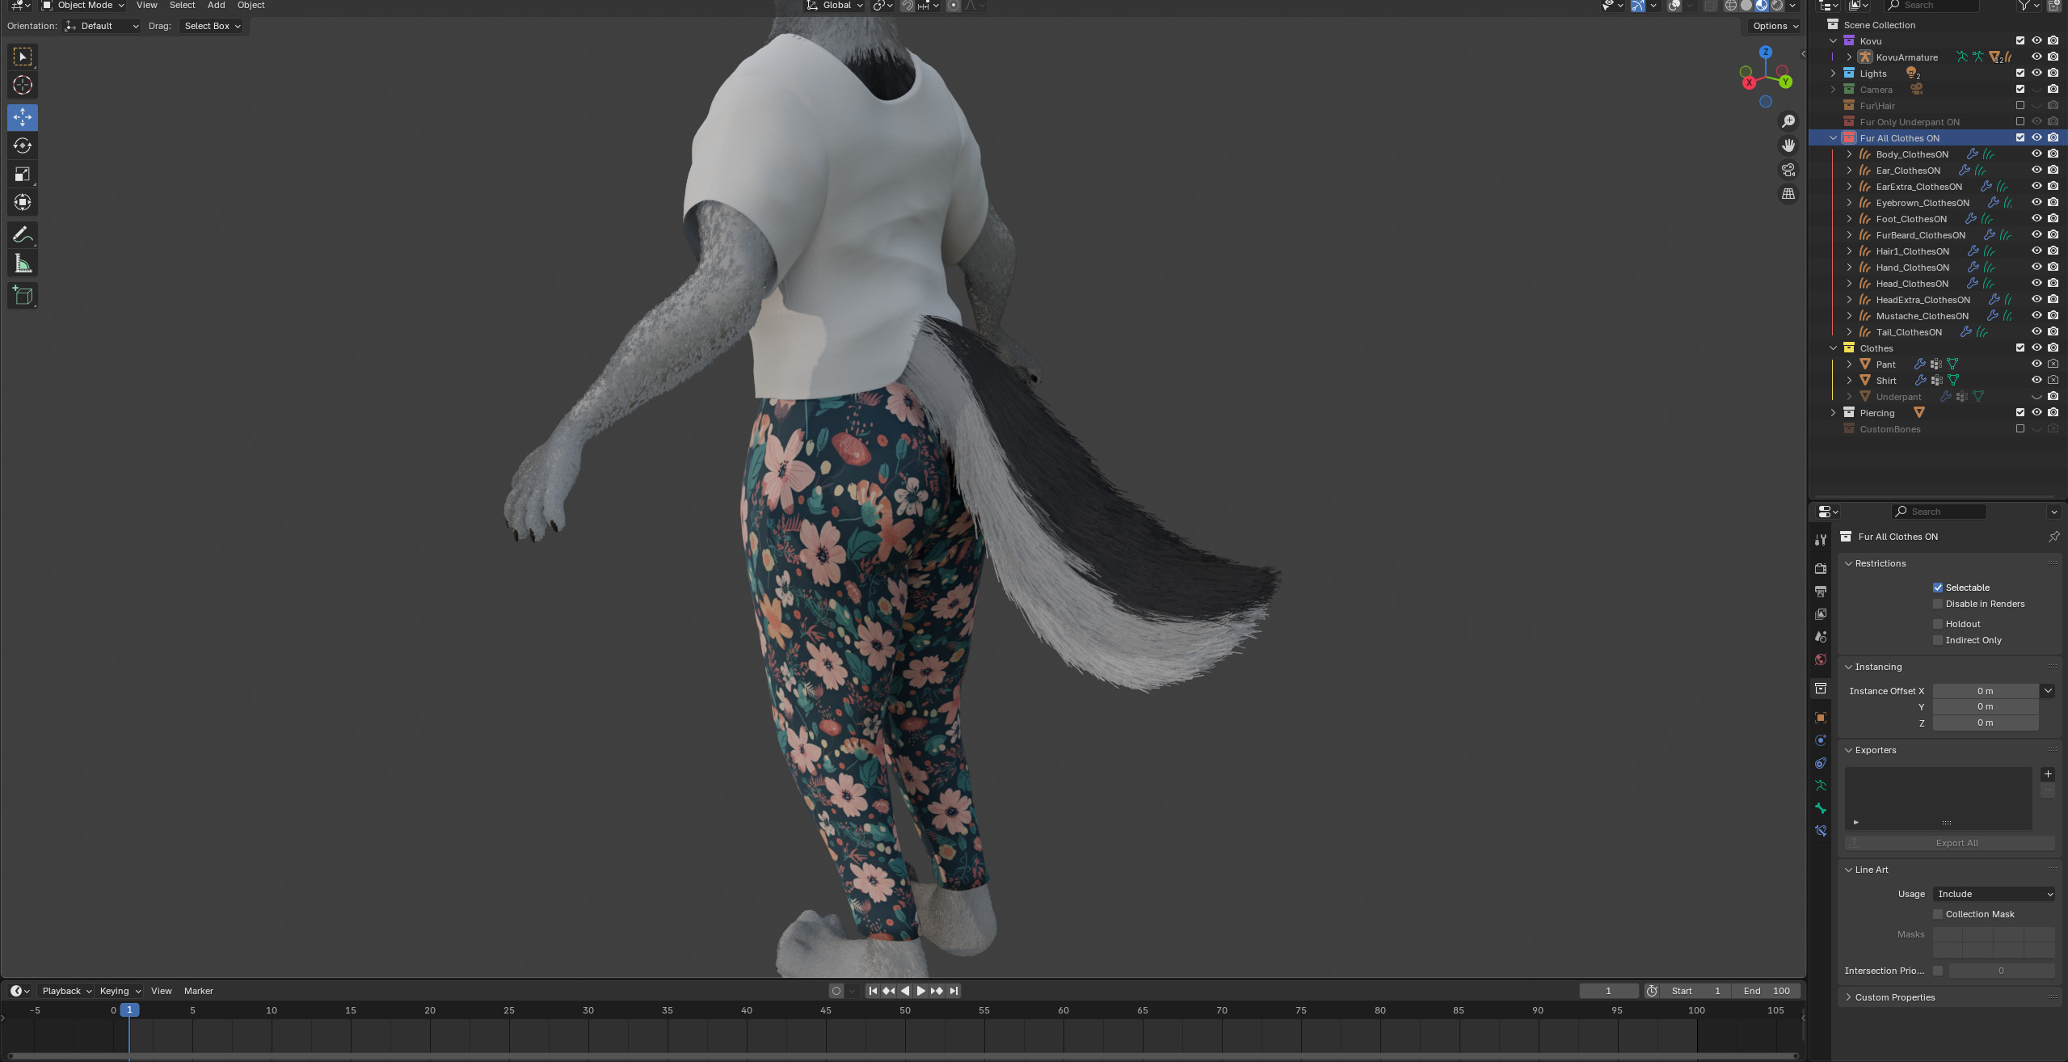This screenshot has height=1062, width=2068.
Task: Open the Render properties tab icon
Action: click(x=1820, y=569)
